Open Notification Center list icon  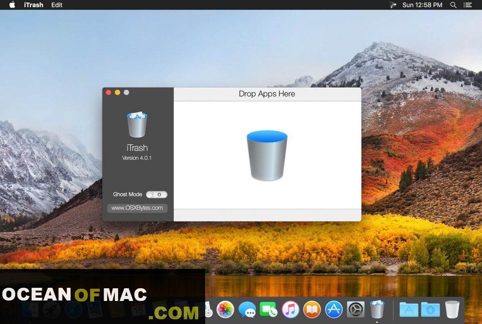(467, 5)
